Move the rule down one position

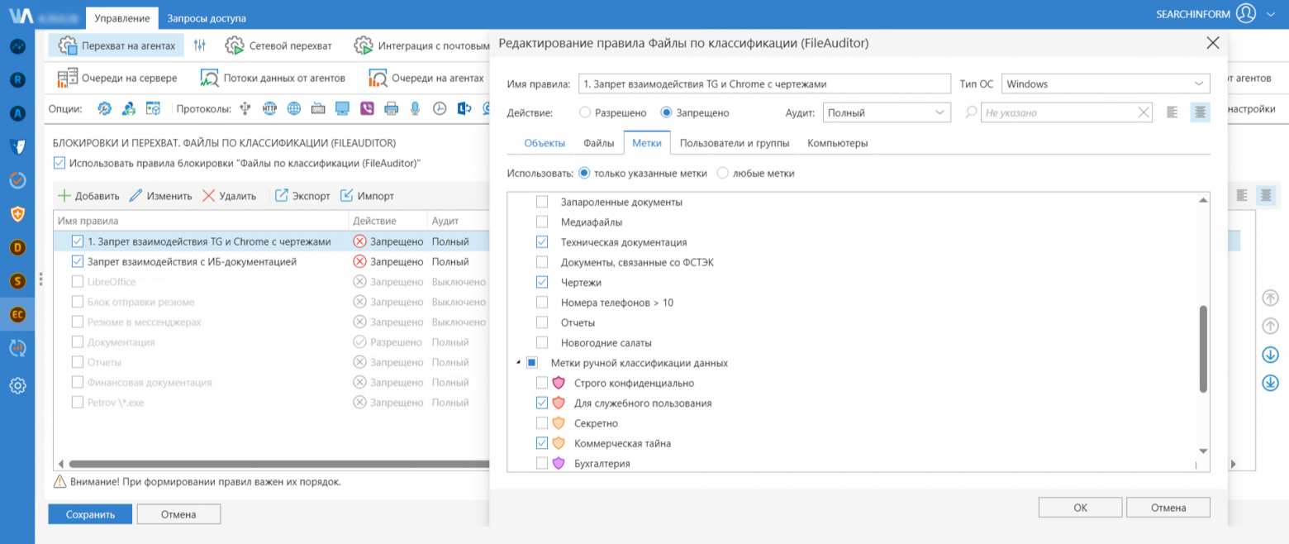point(1271,355)
